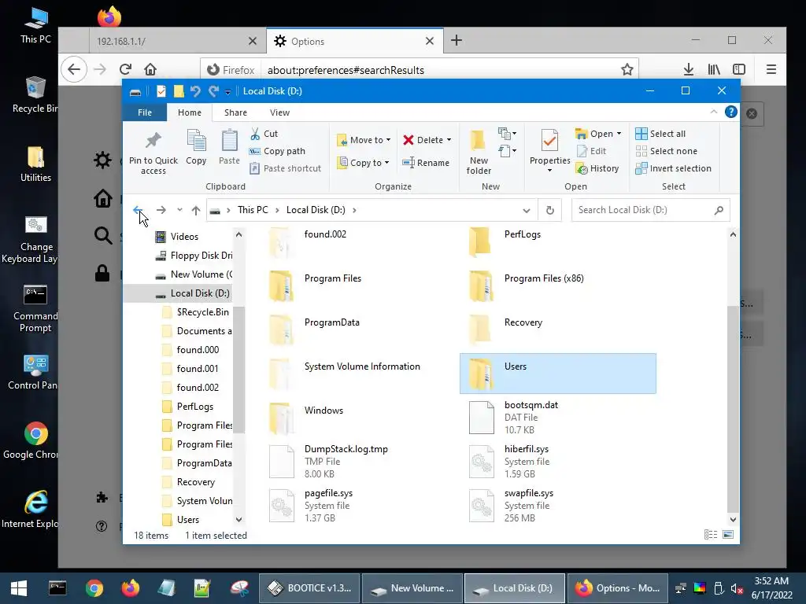The width and height of the screenshot is (806, 604).
Task: Switch to the View ribbon tab
Action: point(279,112)
